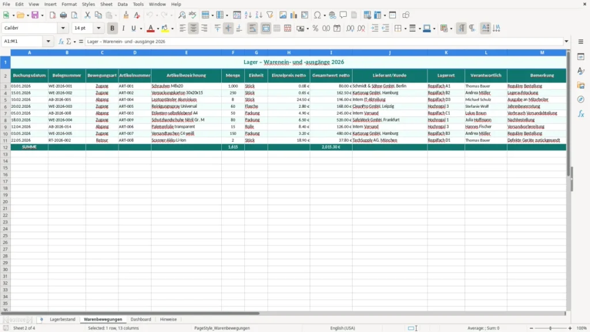590x332 pixels.
Task: Toggle Italic formatting
Action: (123, 28)
